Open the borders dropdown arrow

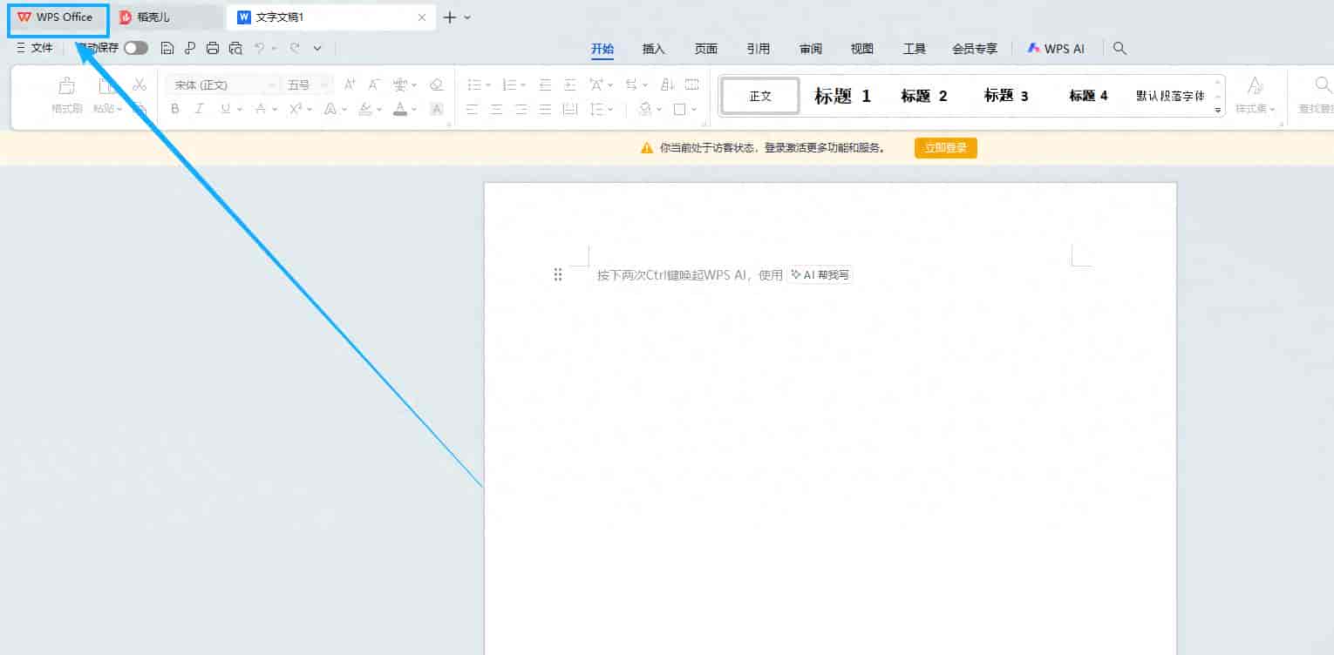[x=694, y=110]
